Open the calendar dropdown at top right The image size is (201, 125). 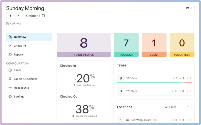coord(189,8)
